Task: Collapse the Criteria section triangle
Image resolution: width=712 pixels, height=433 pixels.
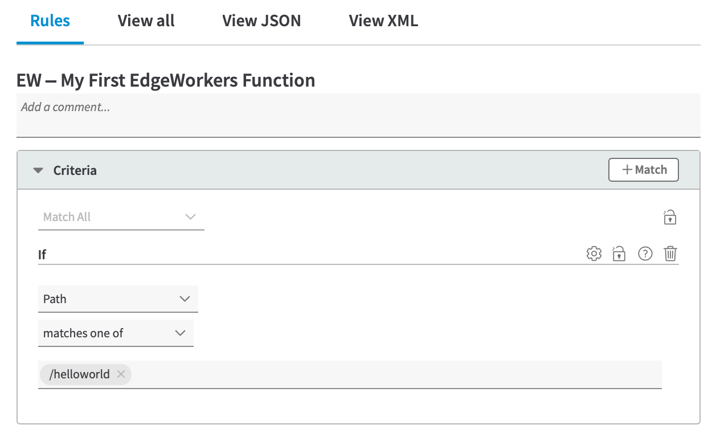Action: click(38, 170)
